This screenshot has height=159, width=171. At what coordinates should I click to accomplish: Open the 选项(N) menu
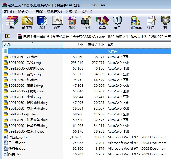pyautogui.click(x=71, y=11)
